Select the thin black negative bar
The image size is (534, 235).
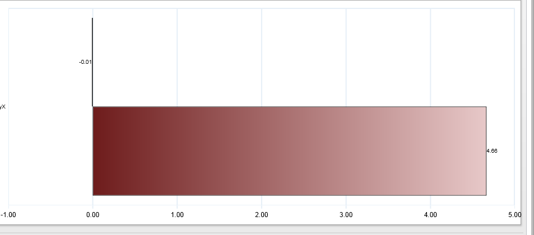(92, 62)
